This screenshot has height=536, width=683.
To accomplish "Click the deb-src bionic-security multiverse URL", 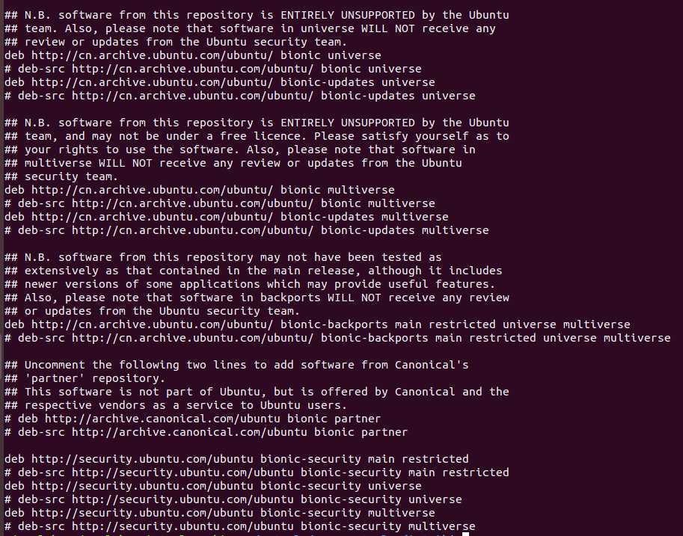I will click(x=183, y=526).
